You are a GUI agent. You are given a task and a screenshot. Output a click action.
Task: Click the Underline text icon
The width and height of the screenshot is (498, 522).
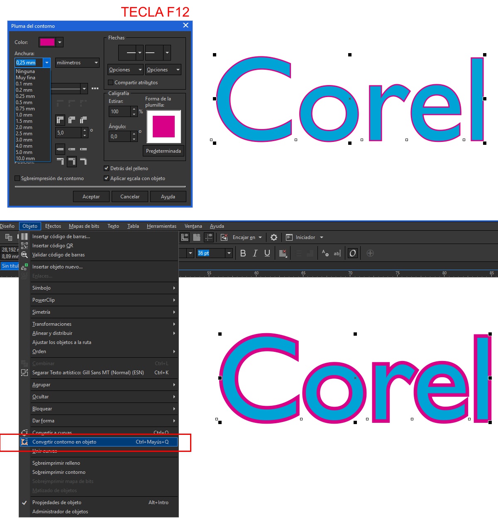tap(267, 253)
